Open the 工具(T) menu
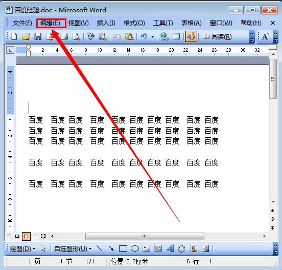 click(x=163, y=23)
